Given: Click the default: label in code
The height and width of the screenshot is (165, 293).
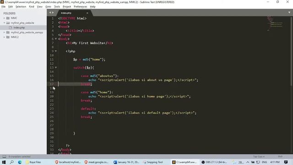Looking at the screenshot, I should pyautogui.click(x=88, y=109).
